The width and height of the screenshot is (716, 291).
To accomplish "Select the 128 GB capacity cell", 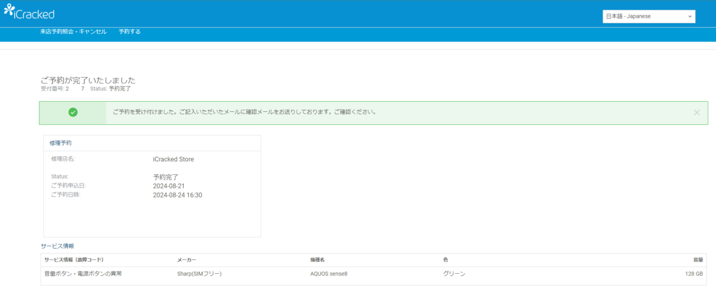I will 694,274.
